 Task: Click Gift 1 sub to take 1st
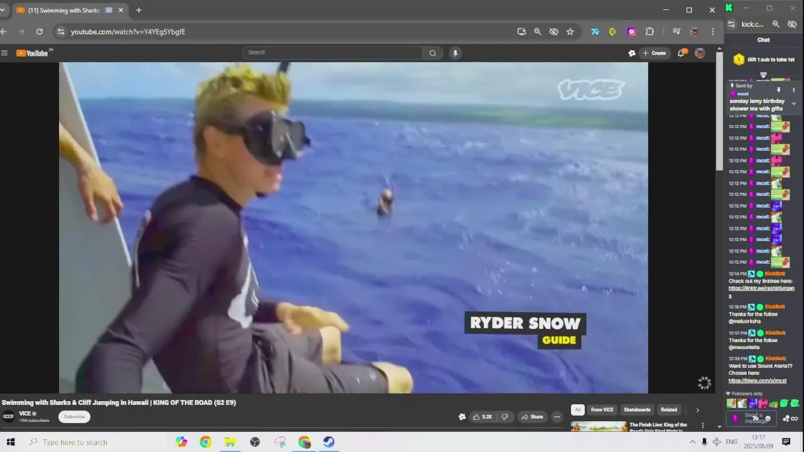click(x=764, y=60)
